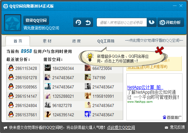The image size is (188, 133).
Task: Click recommended space number 1842260344
Action: pos(63,68)
